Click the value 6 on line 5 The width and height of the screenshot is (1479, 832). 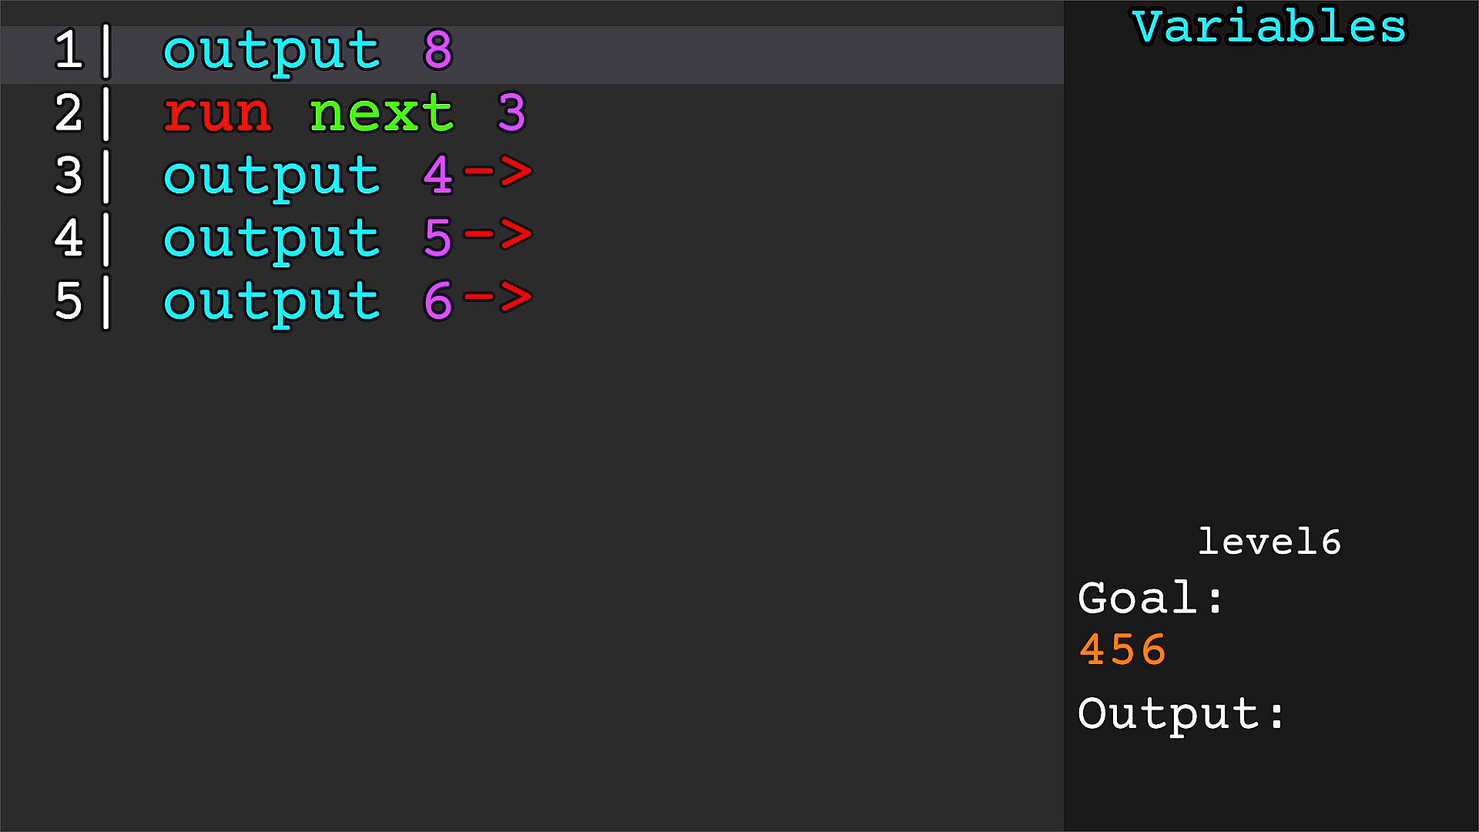[x=438, y=301]
